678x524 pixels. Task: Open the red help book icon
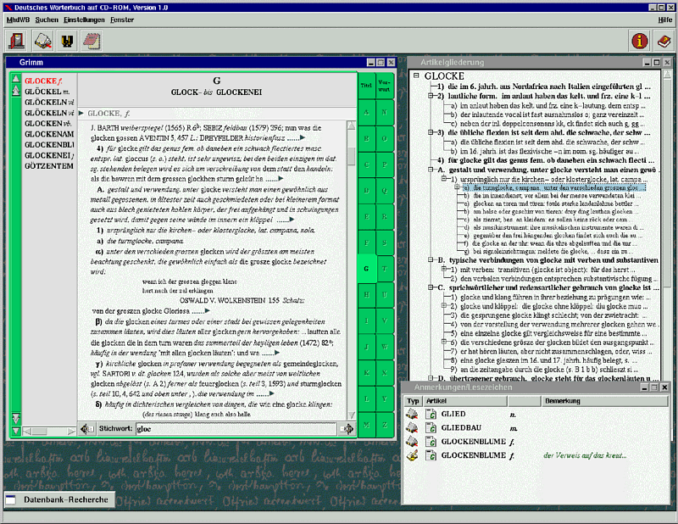(664, 41)
